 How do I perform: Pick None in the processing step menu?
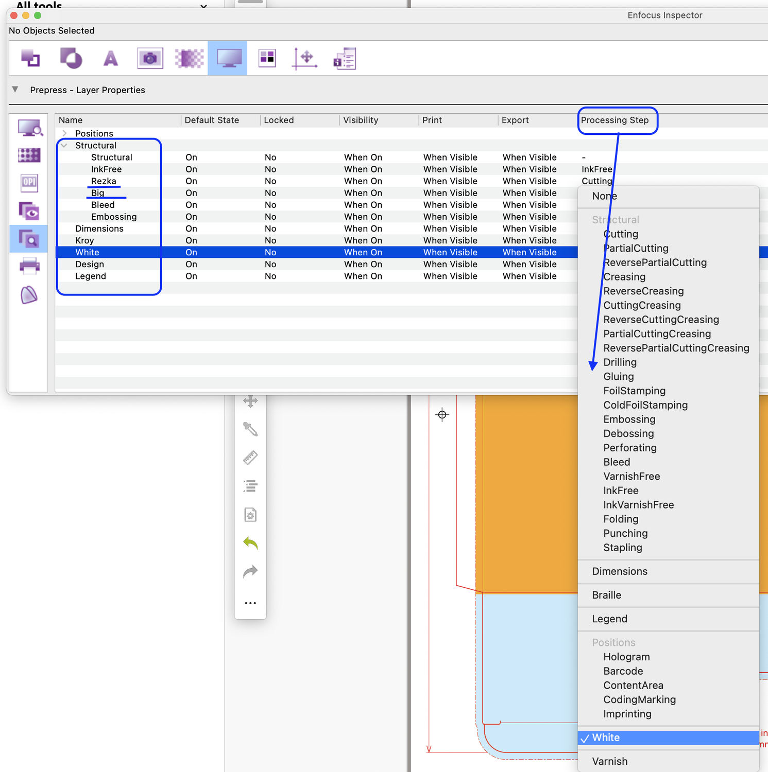click(604, 196)
